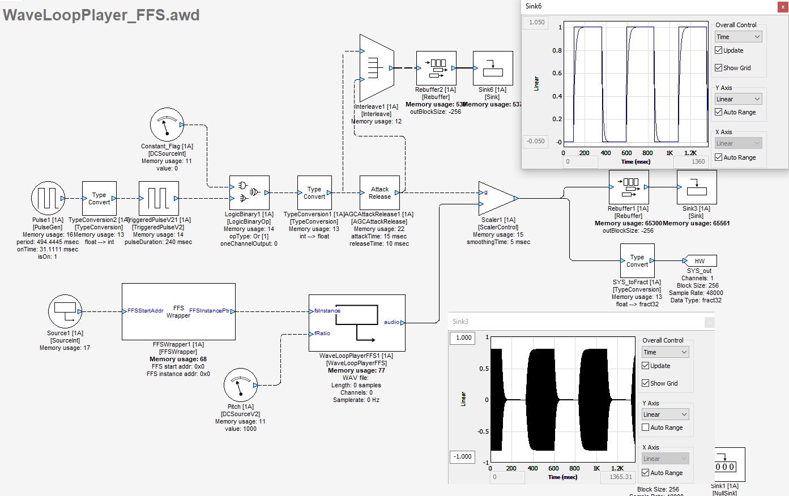Expand Sink6 Y Axis Linear dropdown
Image resolution: width=789 pixels, height=496 pixels.
coord(738,99)
